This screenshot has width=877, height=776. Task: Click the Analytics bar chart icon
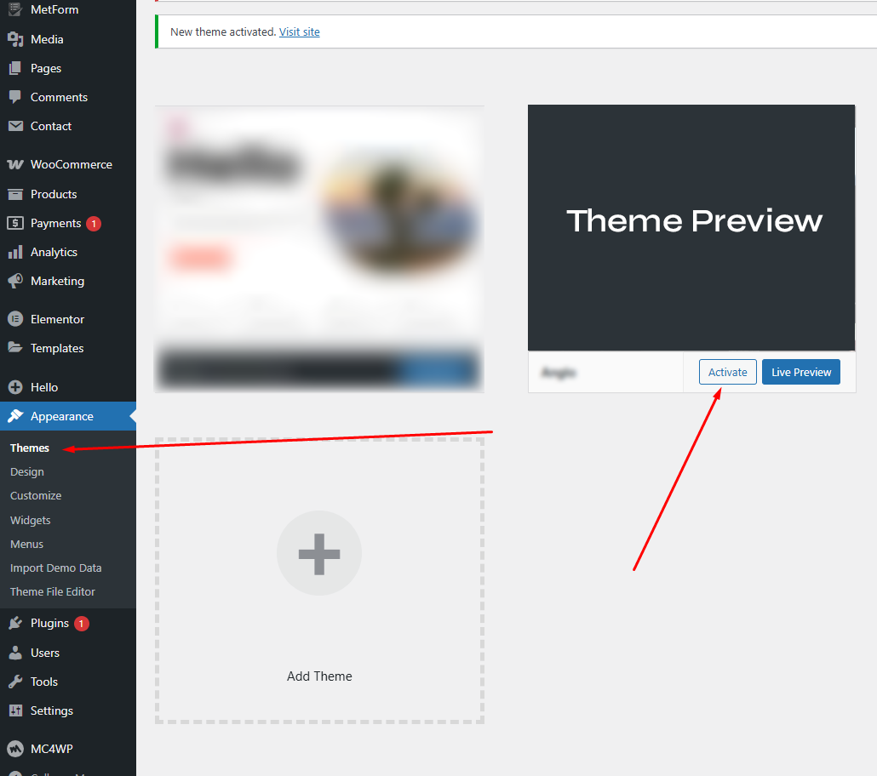point(15,253)
